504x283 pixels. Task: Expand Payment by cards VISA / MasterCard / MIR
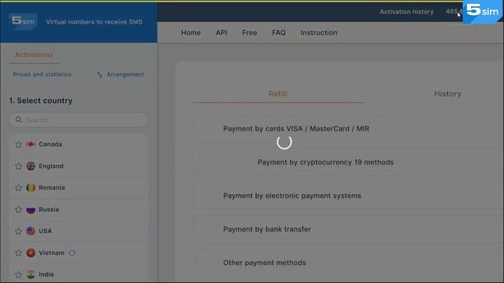tap(348, 129)
